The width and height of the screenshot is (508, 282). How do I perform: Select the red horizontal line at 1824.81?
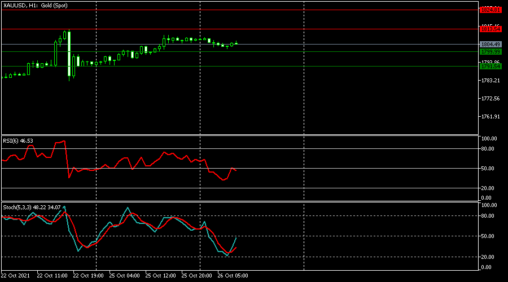pyautogui.click(x=240, y=10)
